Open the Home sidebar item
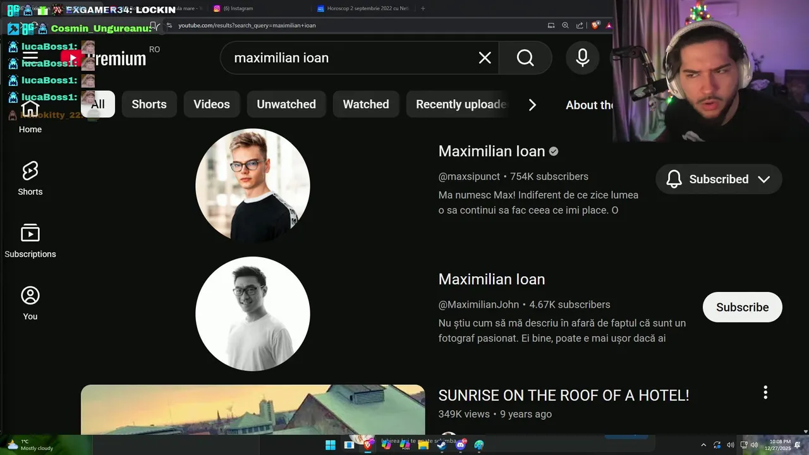The width and height of the screenshot is (809, 455). 30,118
